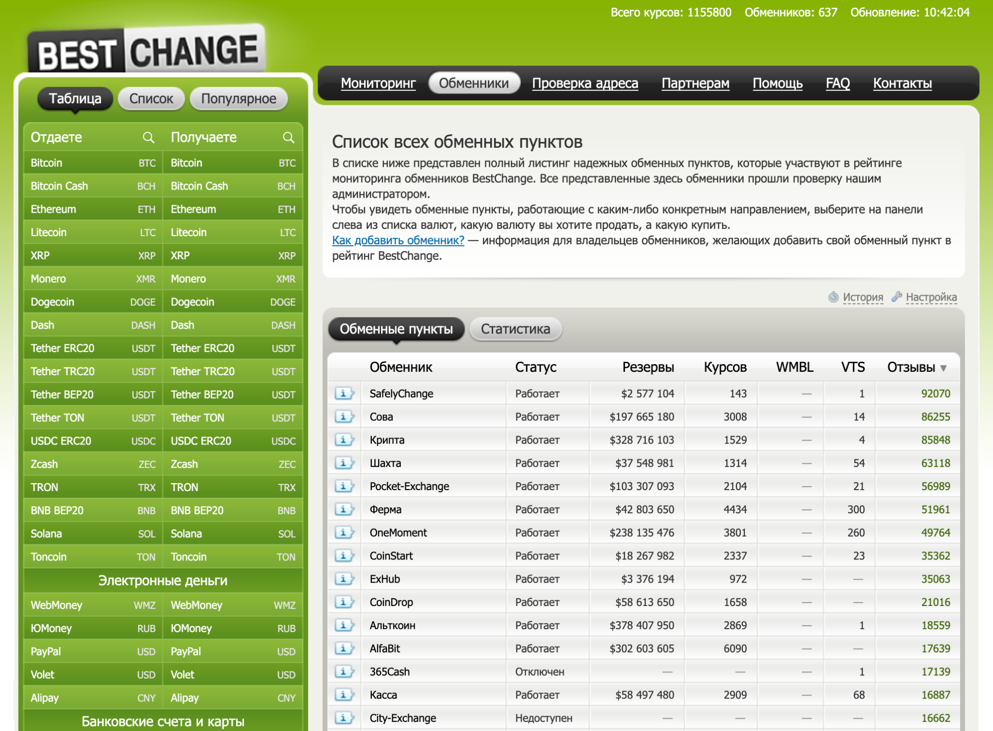Open the Статистика tab
This screenshot has height=731, width=993.
click(x=515, y=329)
